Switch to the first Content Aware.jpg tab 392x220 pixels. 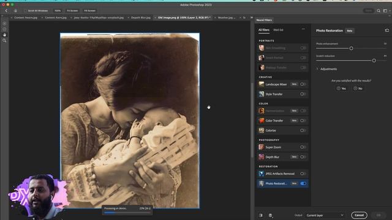coord(25,18)
